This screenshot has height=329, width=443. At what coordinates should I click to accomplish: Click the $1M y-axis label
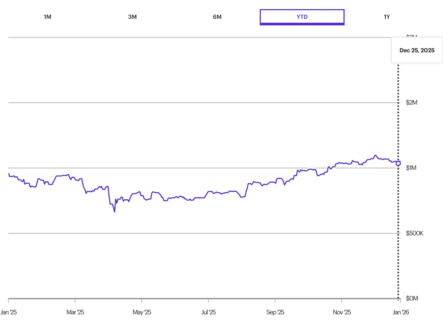(411, 168)
